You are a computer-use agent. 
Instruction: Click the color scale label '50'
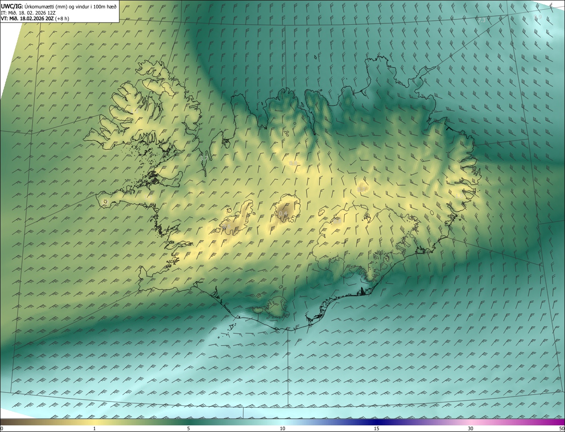click(x=561, y=428)
